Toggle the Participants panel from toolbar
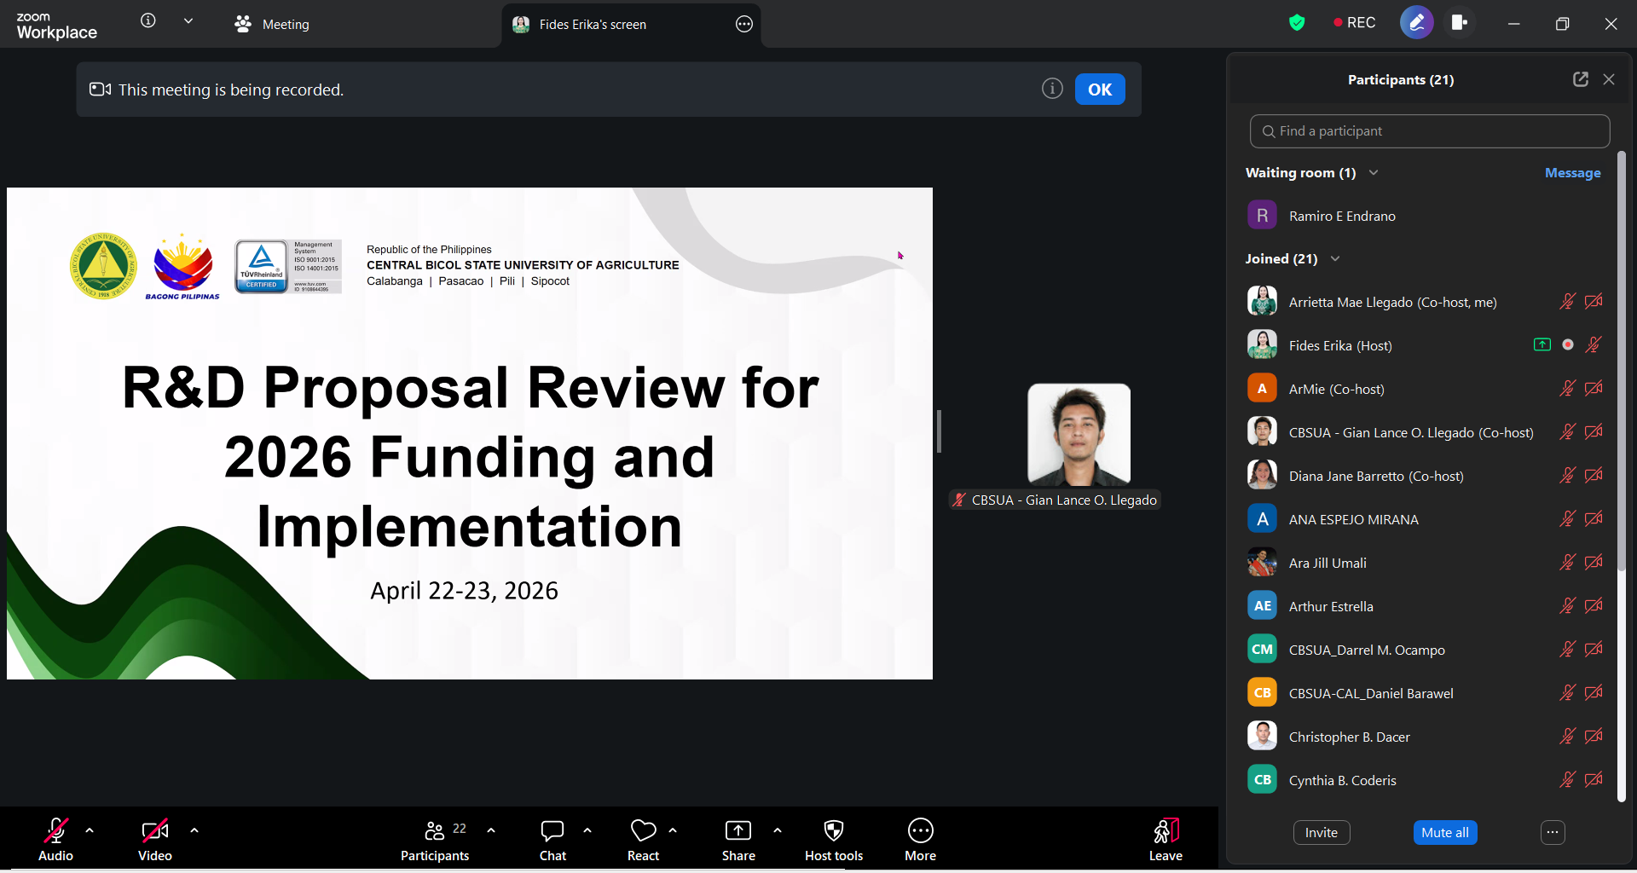1637x873 pixels. point(435,840)
